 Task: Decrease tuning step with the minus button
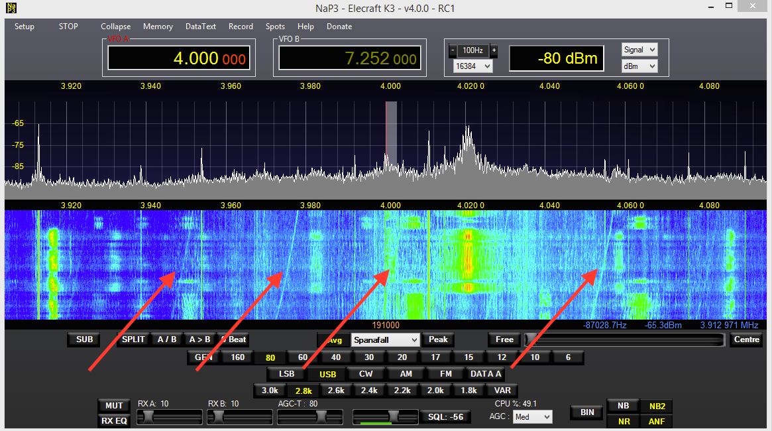pos(453,50)
